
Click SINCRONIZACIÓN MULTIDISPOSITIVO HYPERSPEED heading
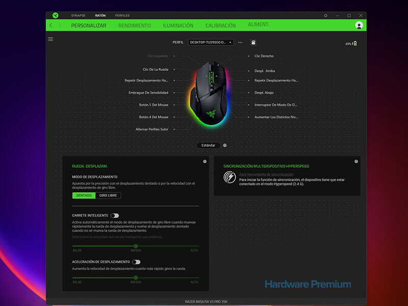[266, 166]
